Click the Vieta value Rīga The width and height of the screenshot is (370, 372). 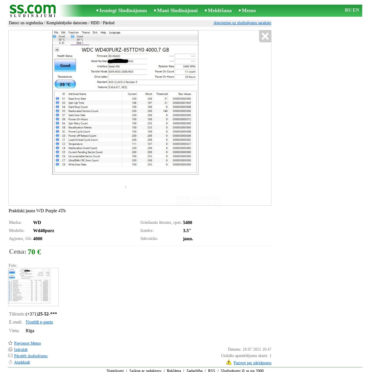click(30, 331)
